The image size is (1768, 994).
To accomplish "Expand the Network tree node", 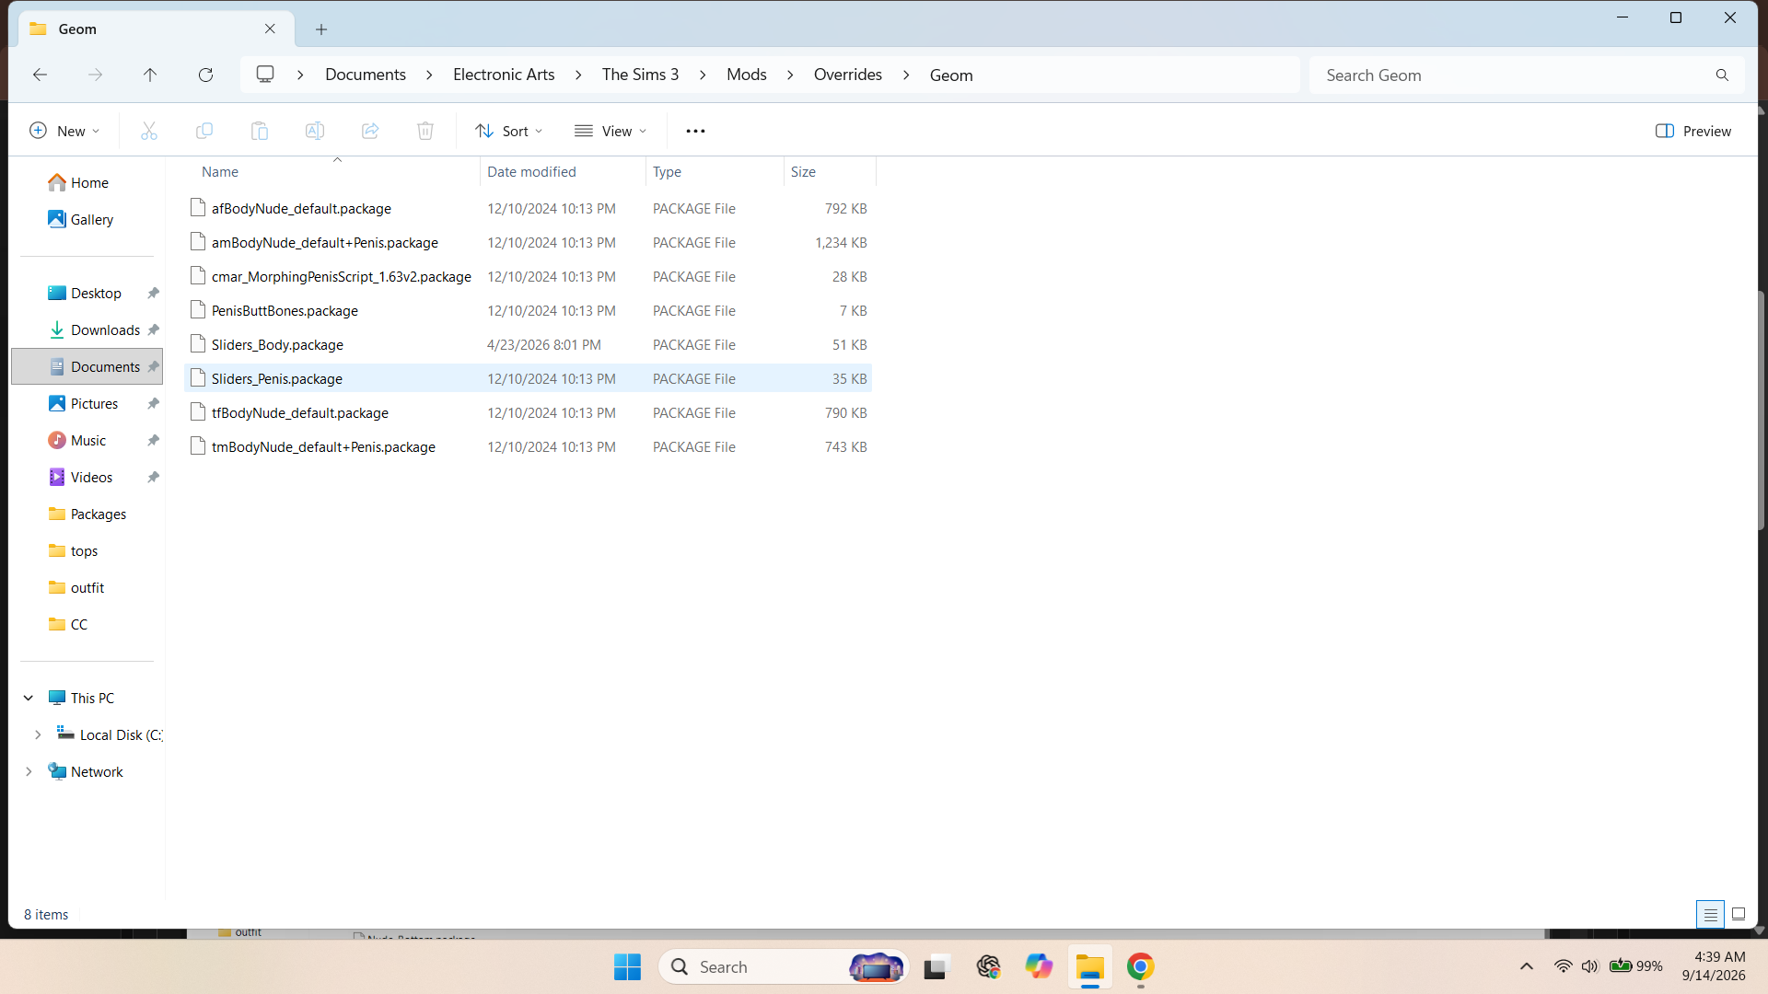I will coord(29,771).
